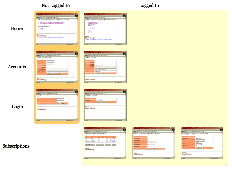Click Mail Server field in Creating subscription window

(x=152, y=139)
